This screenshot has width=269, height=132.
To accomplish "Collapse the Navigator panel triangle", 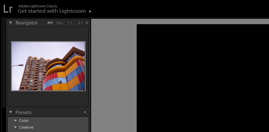I will 11,23.
